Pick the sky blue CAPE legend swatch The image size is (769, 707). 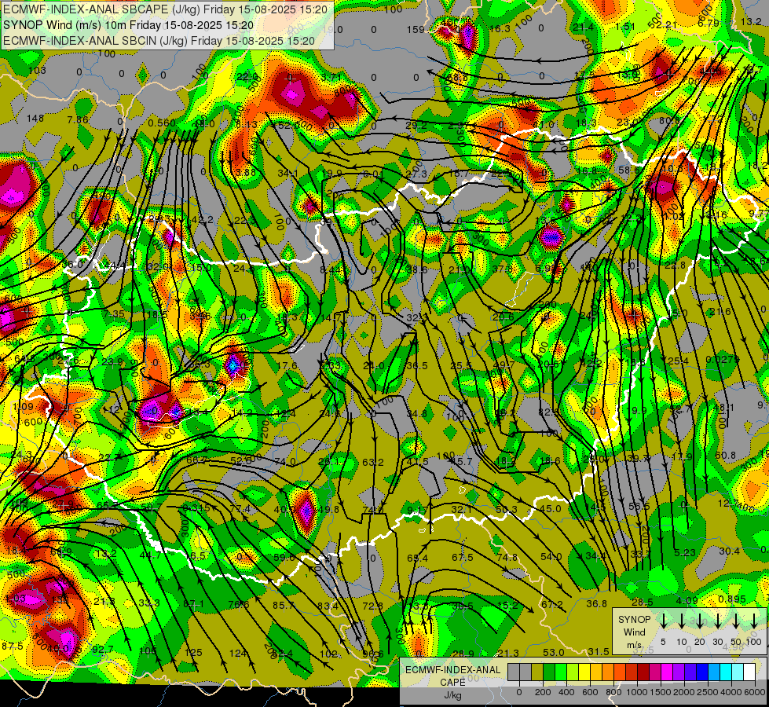click(714, 672)
